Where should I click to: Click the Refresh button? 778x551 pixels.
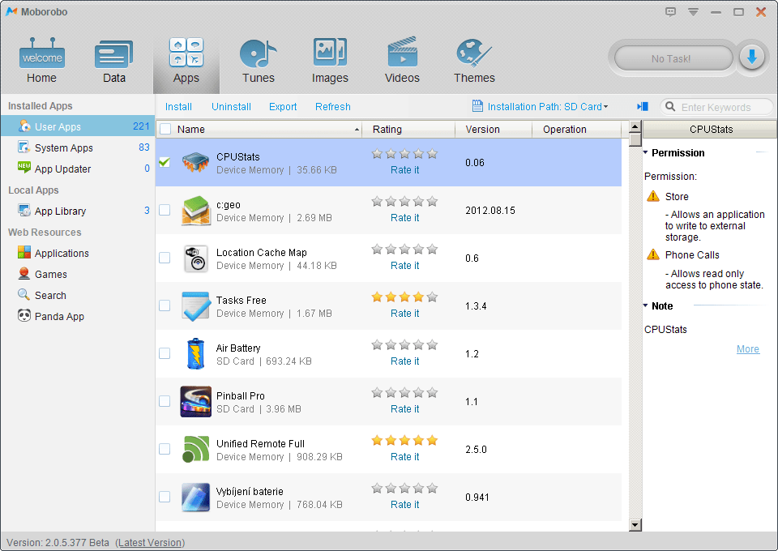coord(333,107)
